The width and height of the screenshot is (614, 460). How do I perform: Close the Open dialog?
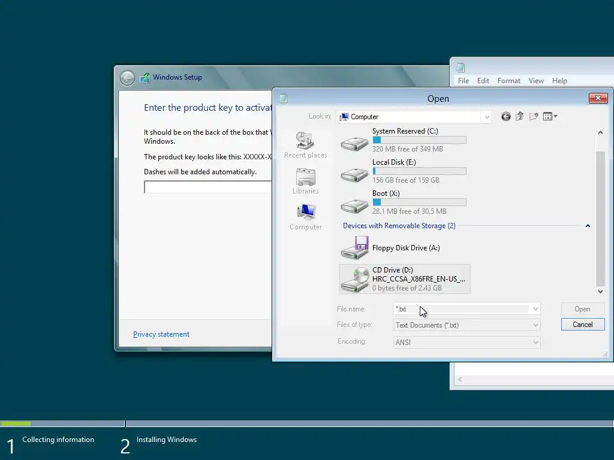coord(598,98)
